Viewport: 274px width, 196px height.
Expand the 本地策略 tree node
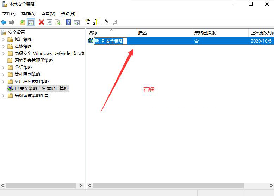point(3,46)
